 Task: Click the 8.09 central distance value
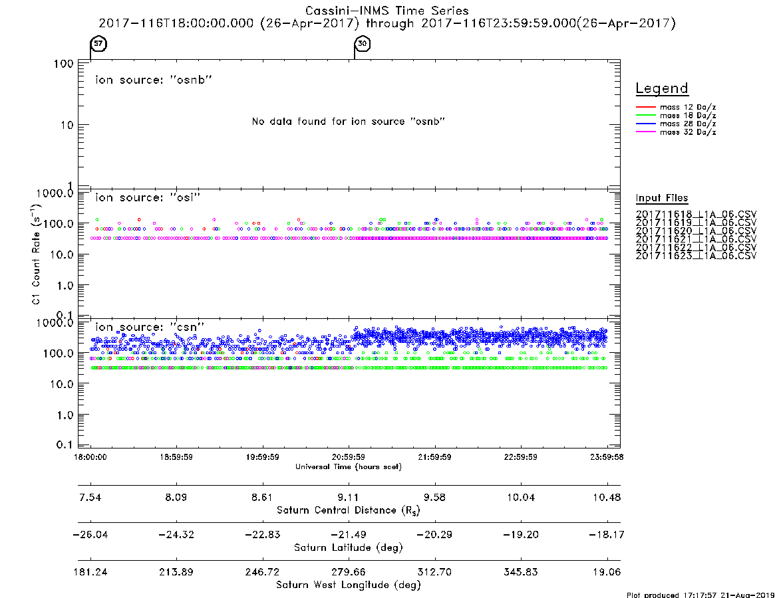point(176,497)
